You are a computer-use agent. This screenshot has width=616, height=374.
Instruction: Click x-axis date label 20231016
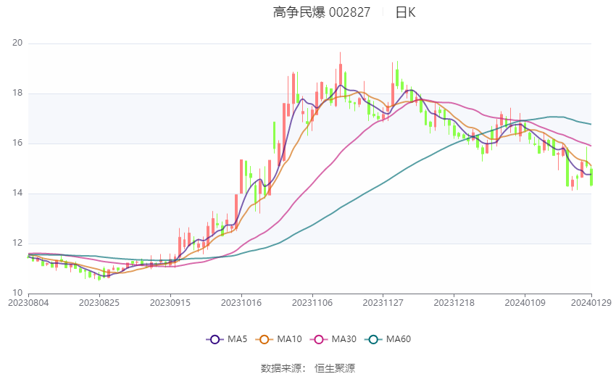point(241,303)
